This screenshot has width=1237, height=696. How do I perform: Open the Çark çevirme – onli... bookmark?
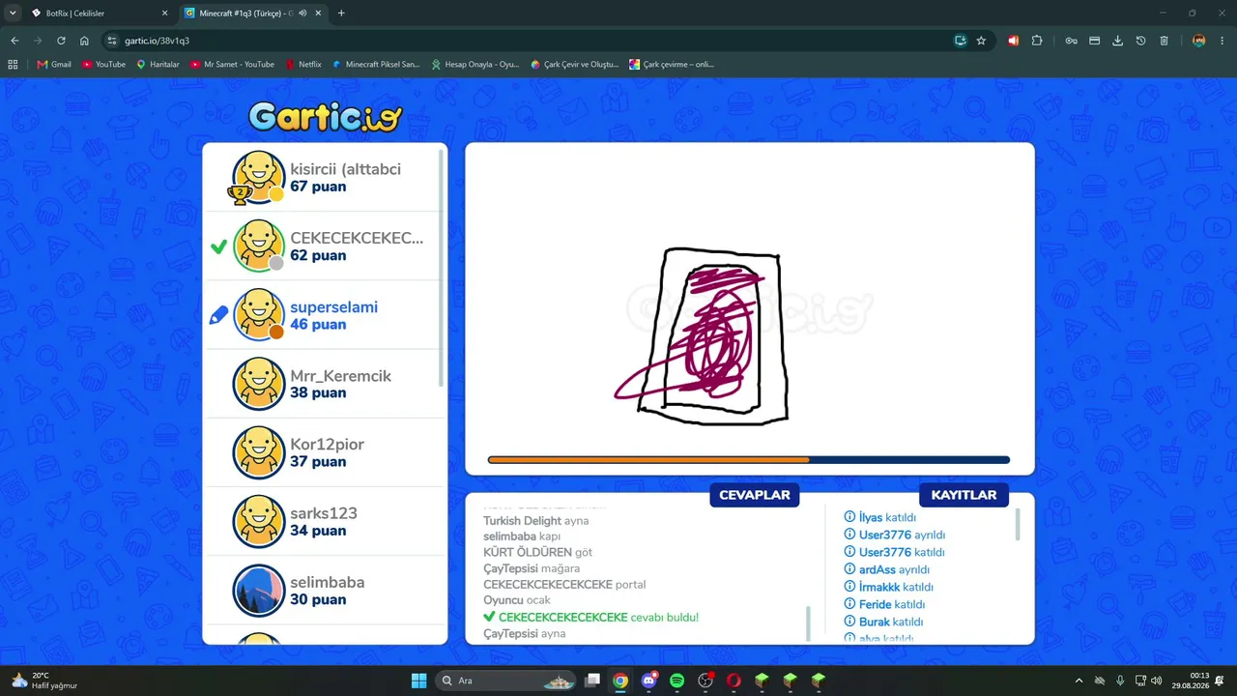tap(672, 64)
